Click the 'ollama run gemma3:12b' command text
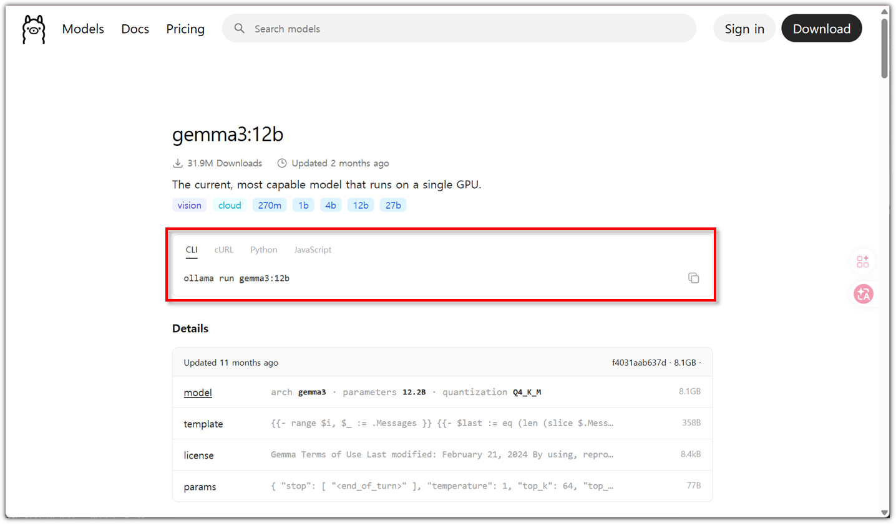Image resolution: width=896 pixels, height=524 pixels. tap(236, 279)
